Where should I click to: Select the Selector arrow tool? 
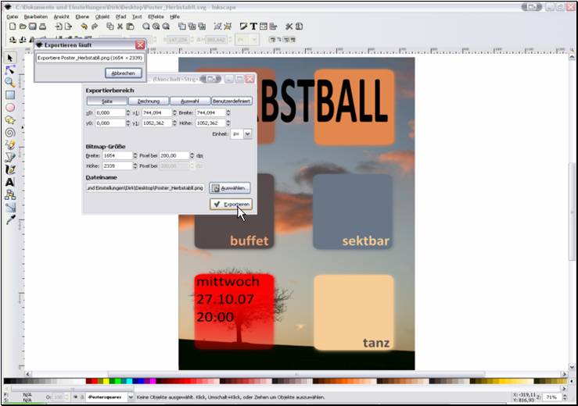(x=10, y=58)
